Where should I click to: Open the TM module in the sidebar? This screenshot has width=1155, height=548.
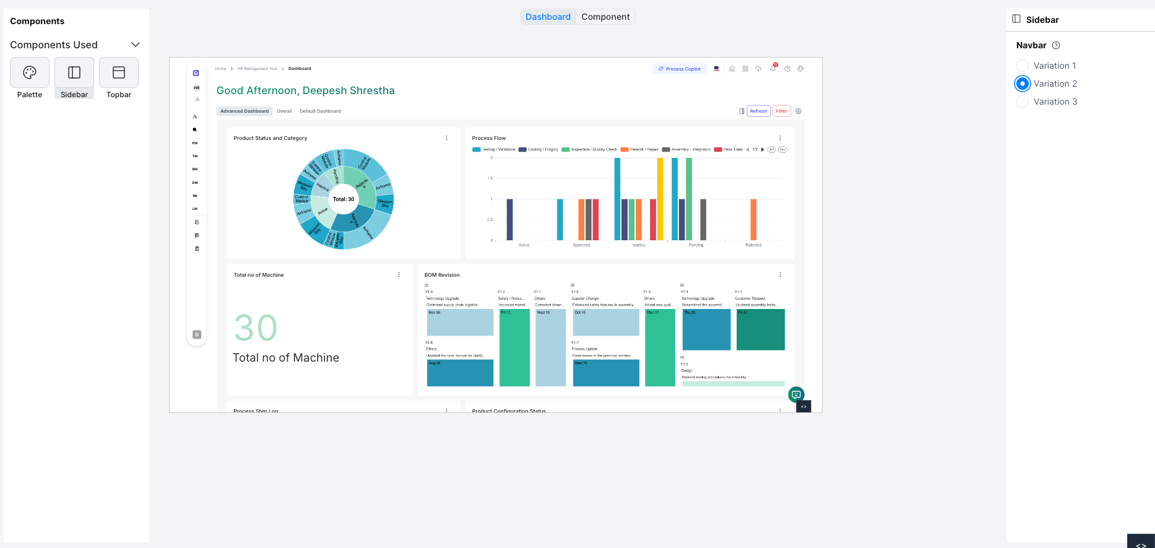(195, 156)
